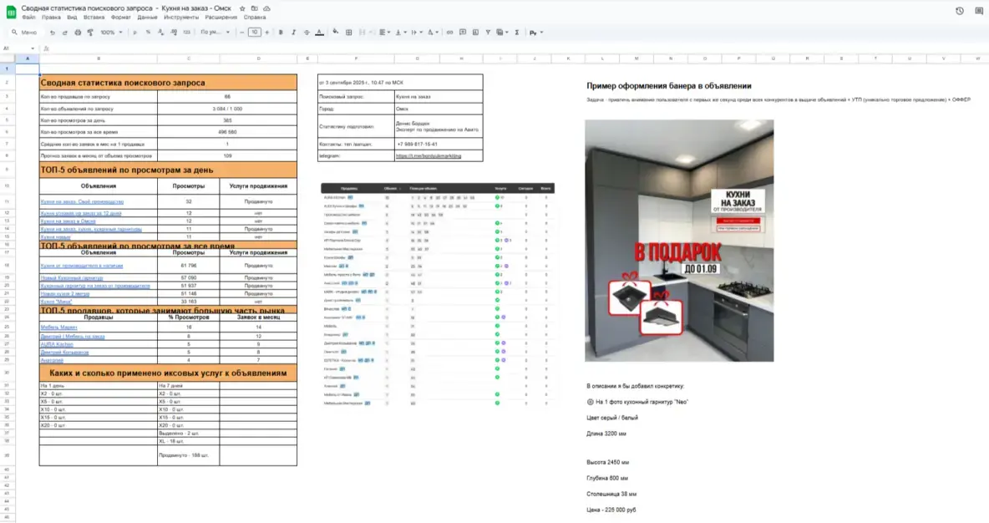Click the Undo icon in toolbar
This screenshot has height=523, width=989.
click(x=53, y=33)
